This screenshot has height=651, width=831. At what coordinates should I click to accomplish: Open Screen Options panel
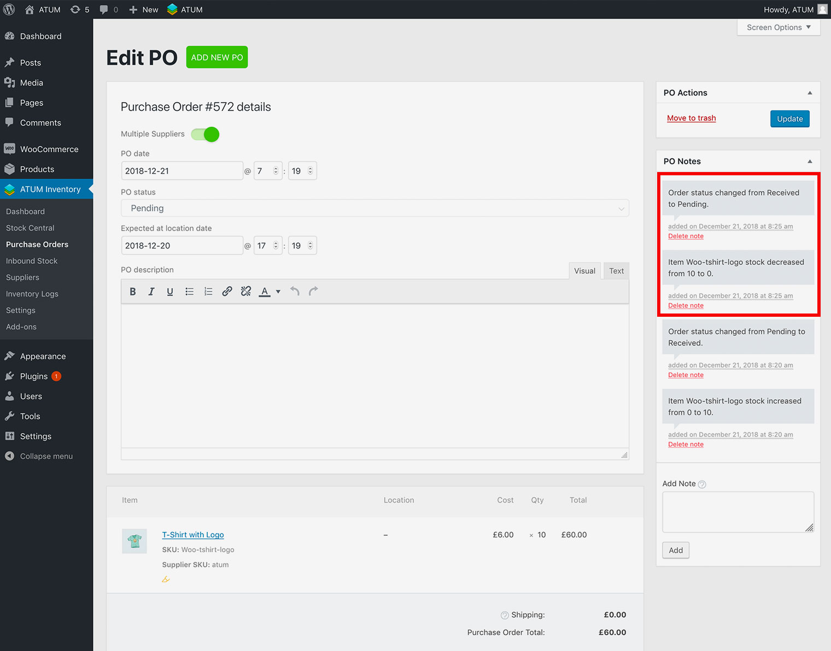coord(779,27)
